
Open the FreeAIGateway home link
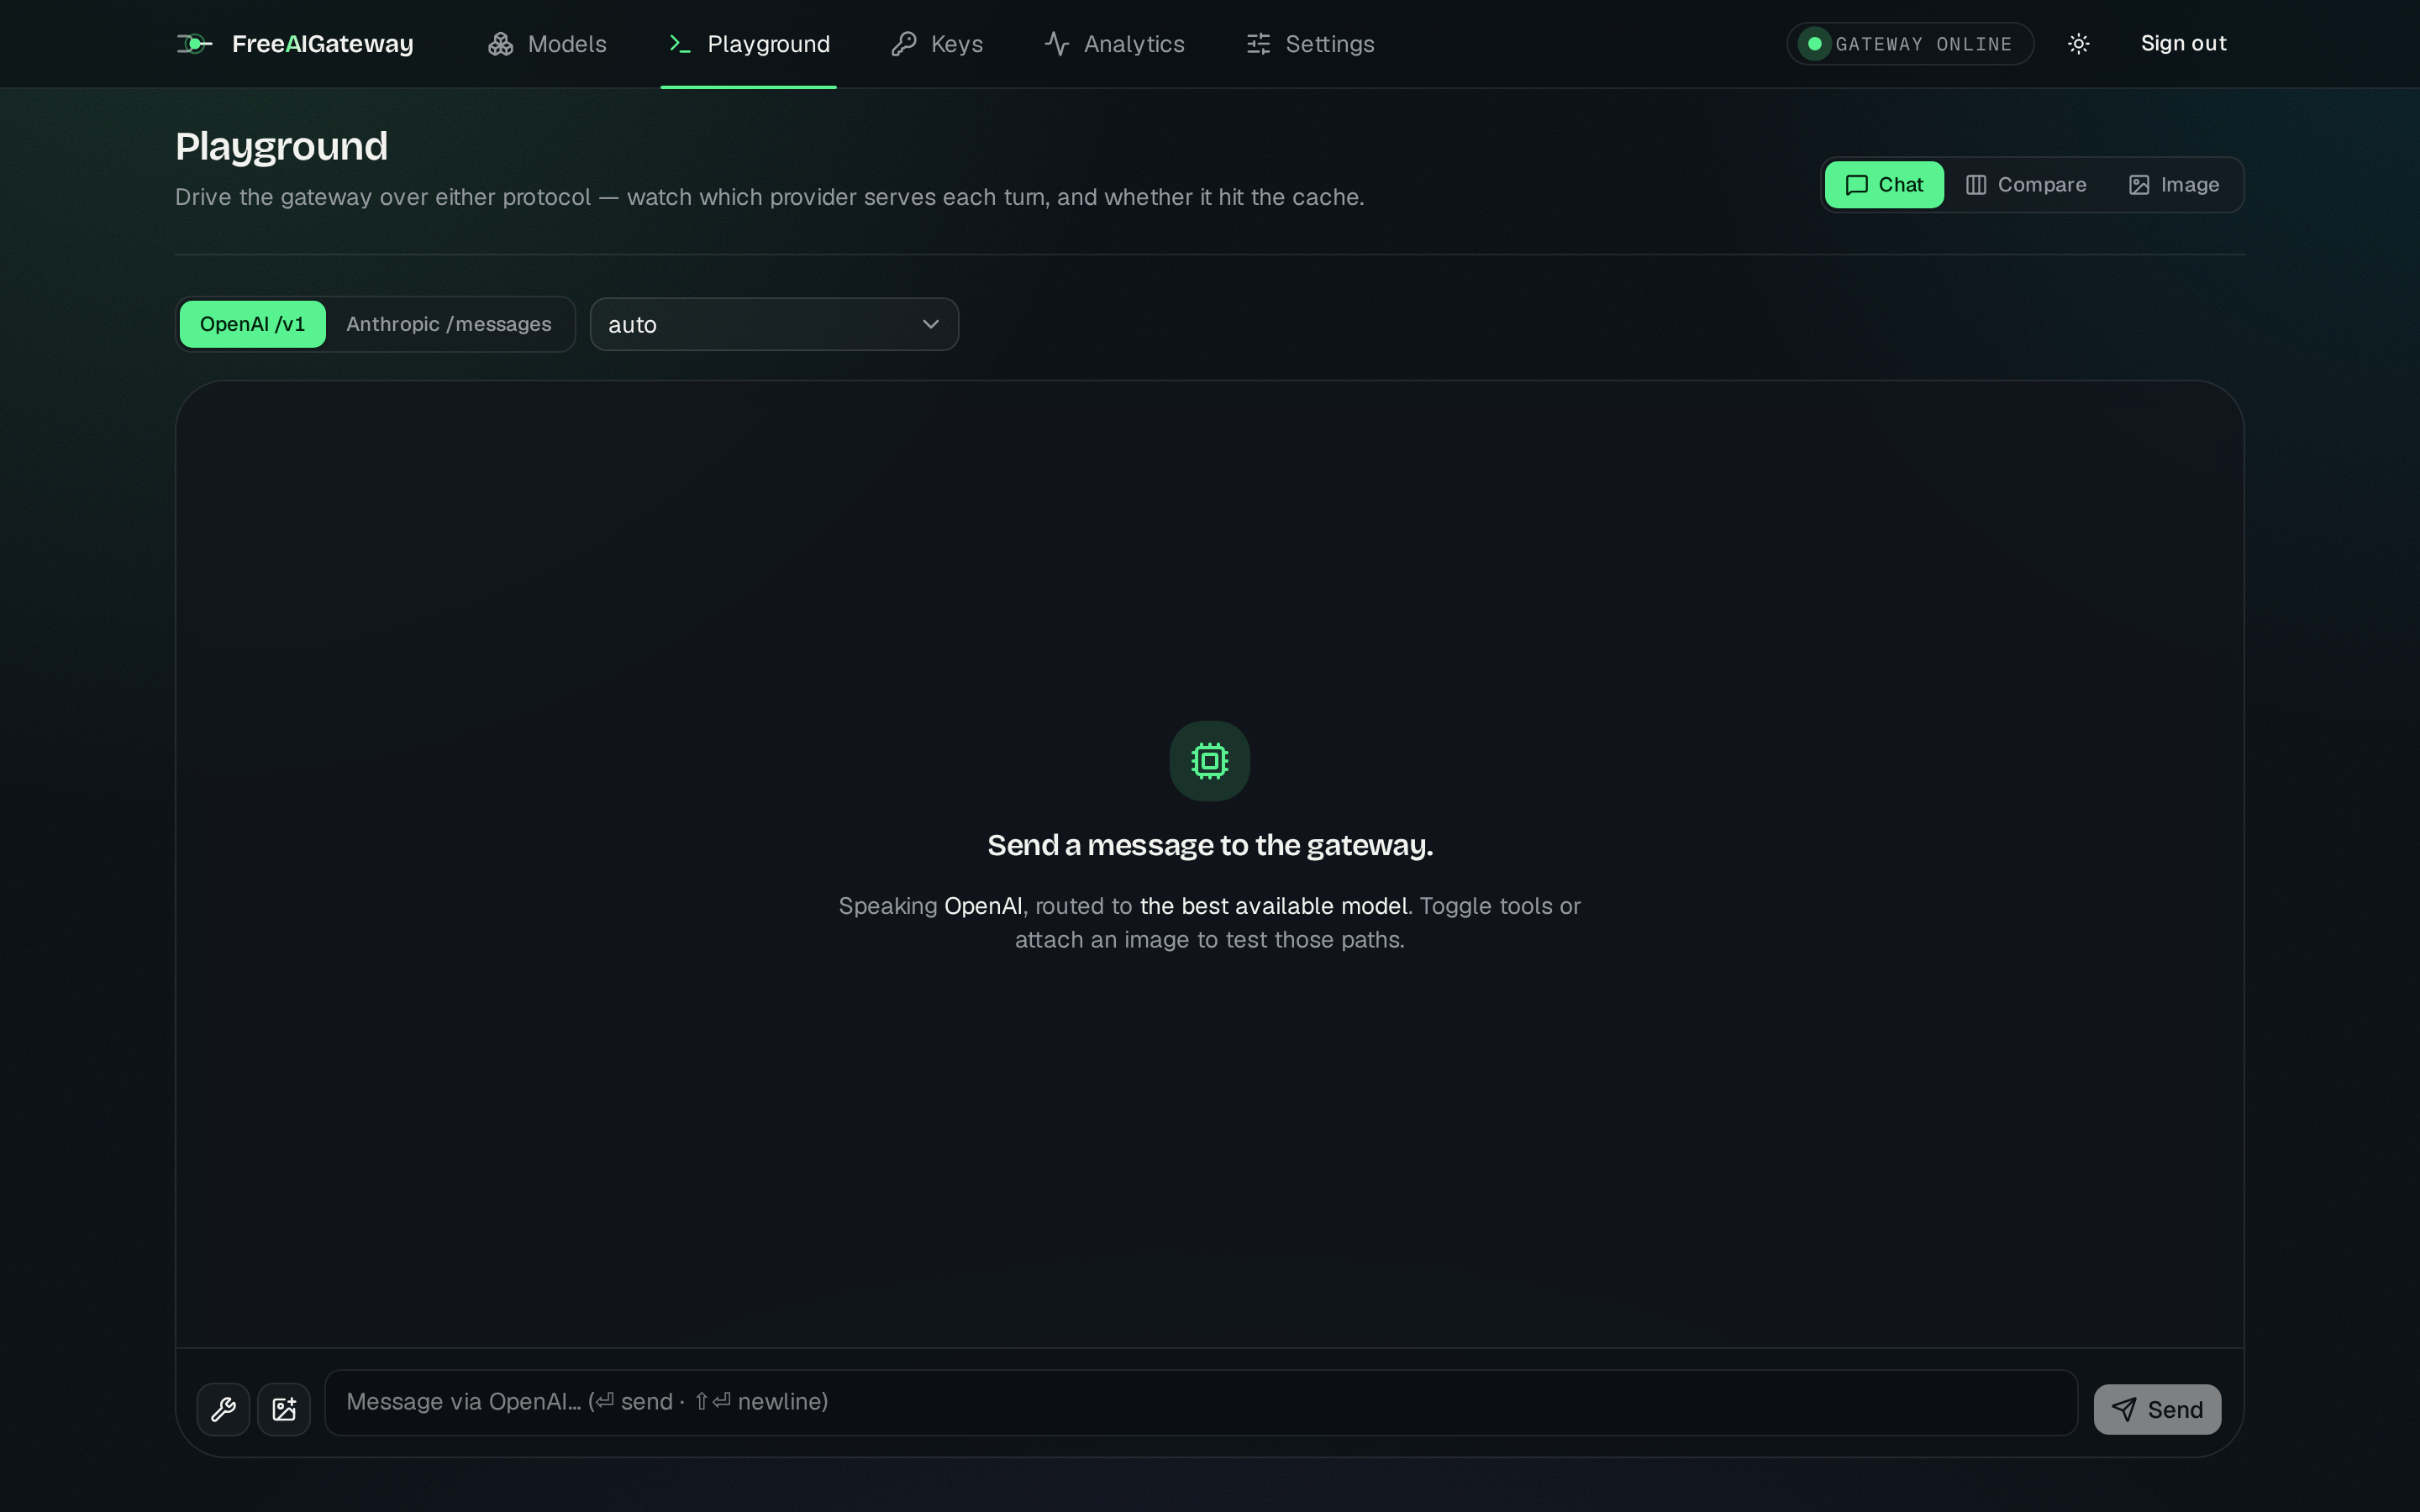tap(295, 44)
